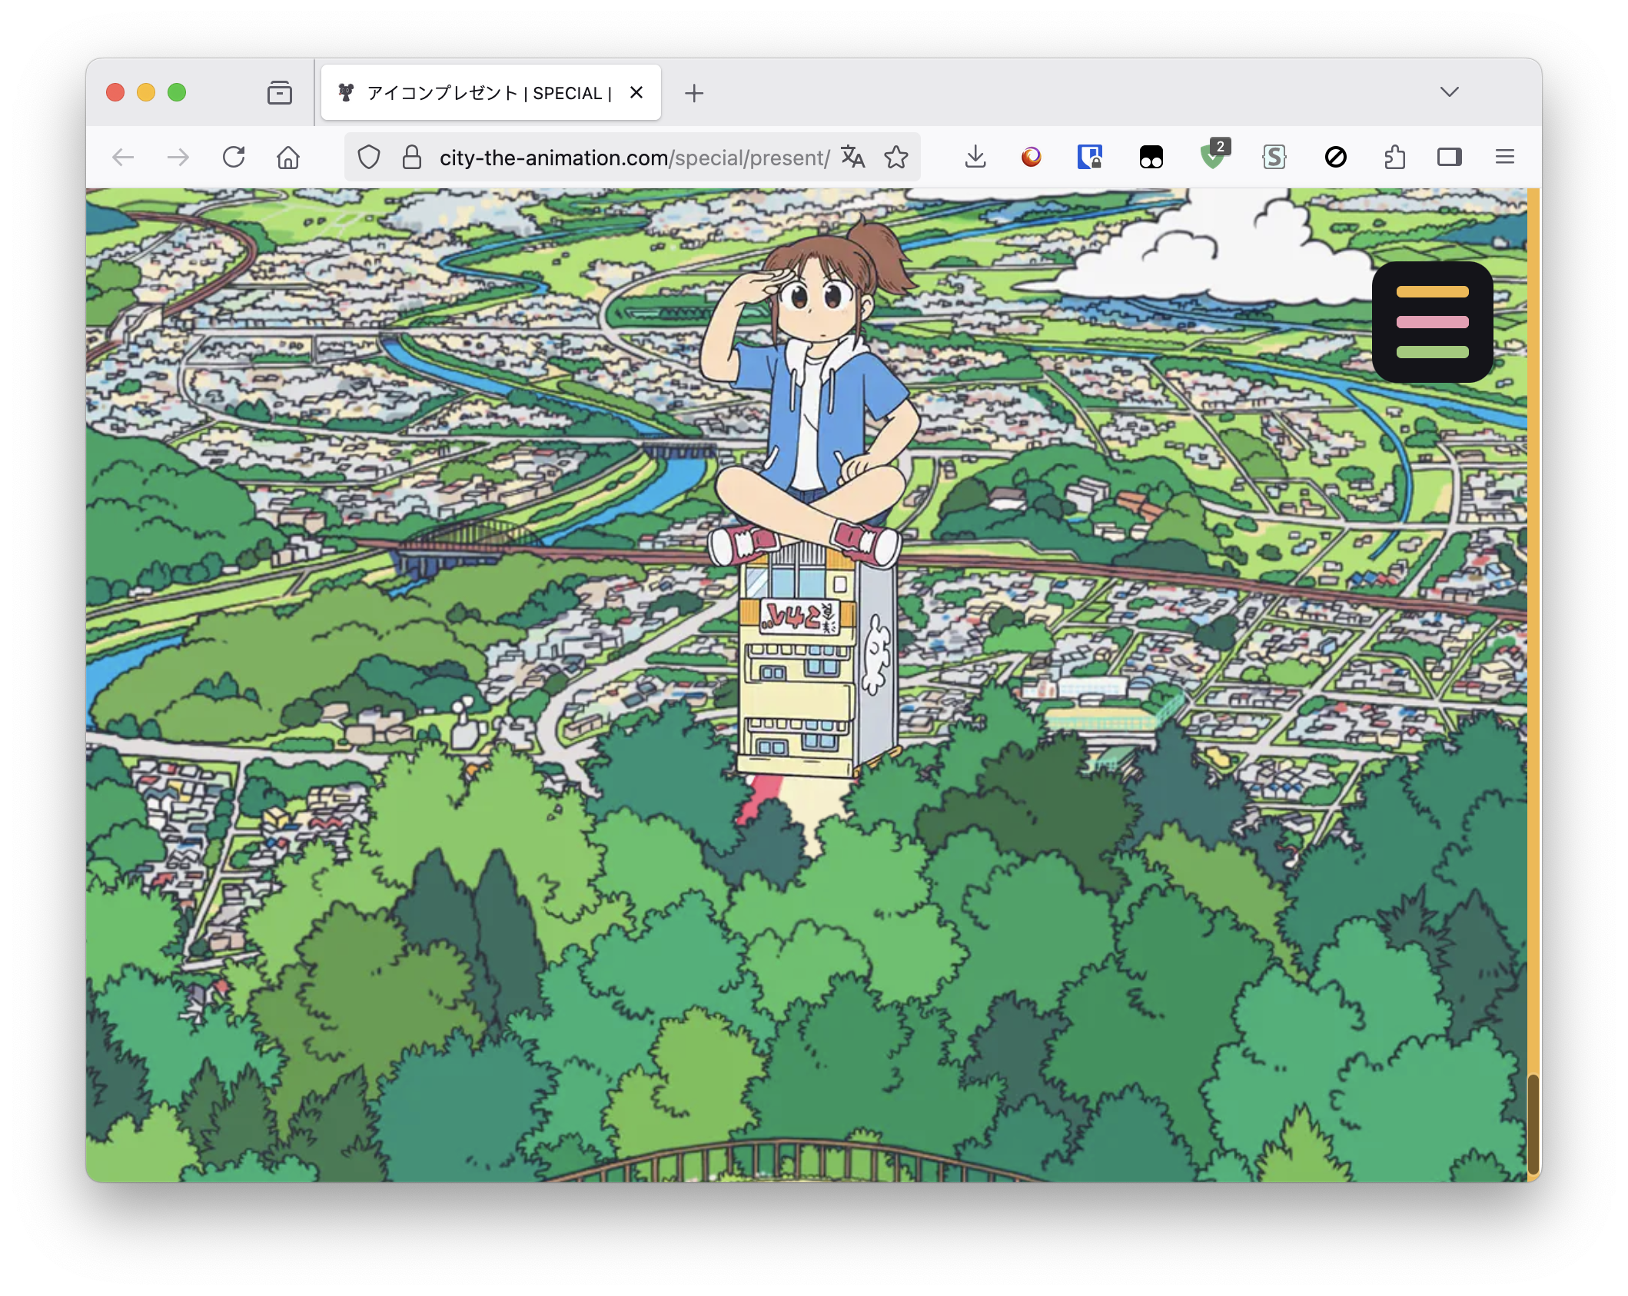
Task: Go forward to the next page
Action: [178, 158]
